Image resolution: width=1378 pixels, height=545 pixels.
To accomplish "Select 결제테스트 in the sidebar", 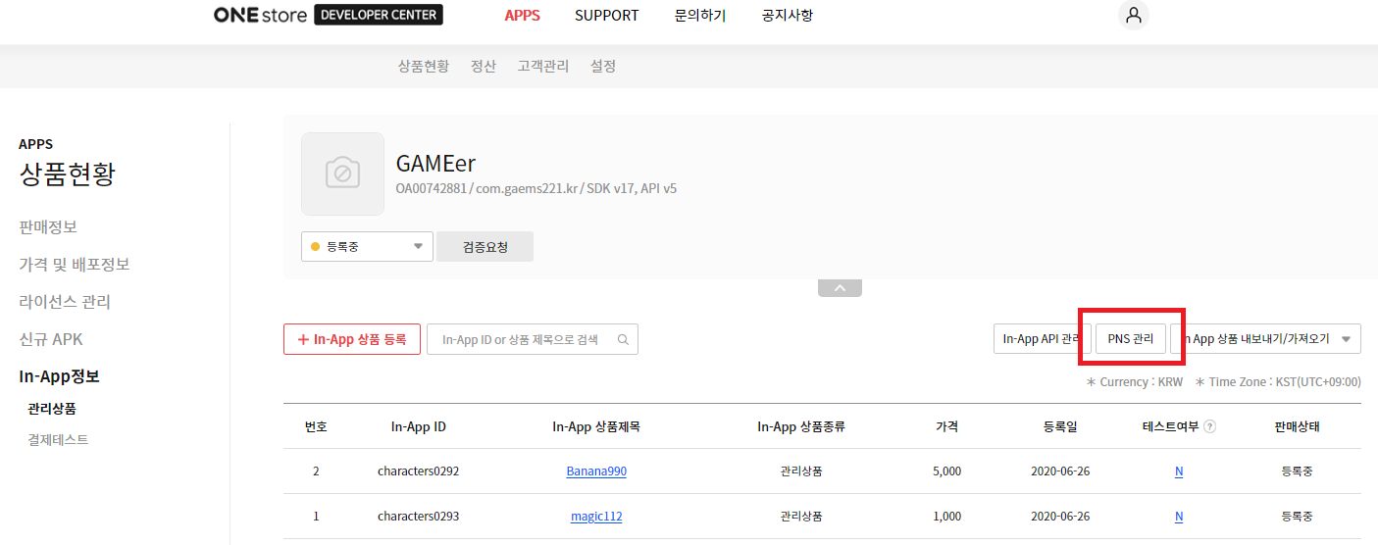I will coord(58,440).
